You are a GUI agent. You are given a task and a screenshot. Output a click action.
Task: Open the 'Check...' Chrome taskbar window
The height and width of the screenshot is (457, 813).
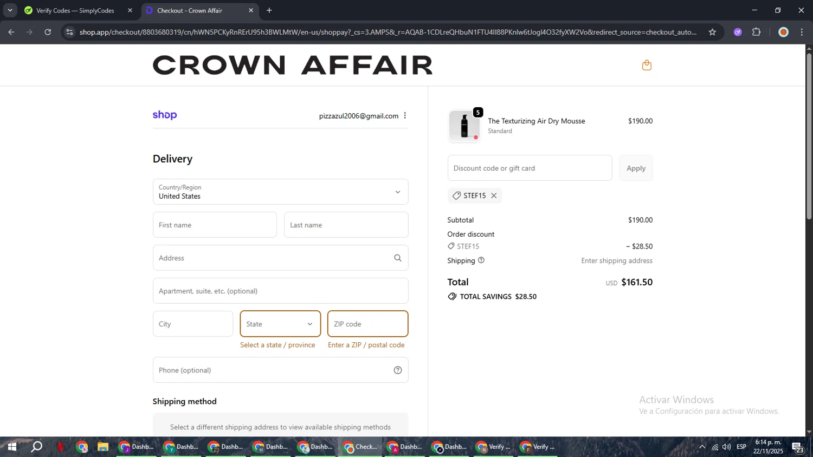[360, 447]
